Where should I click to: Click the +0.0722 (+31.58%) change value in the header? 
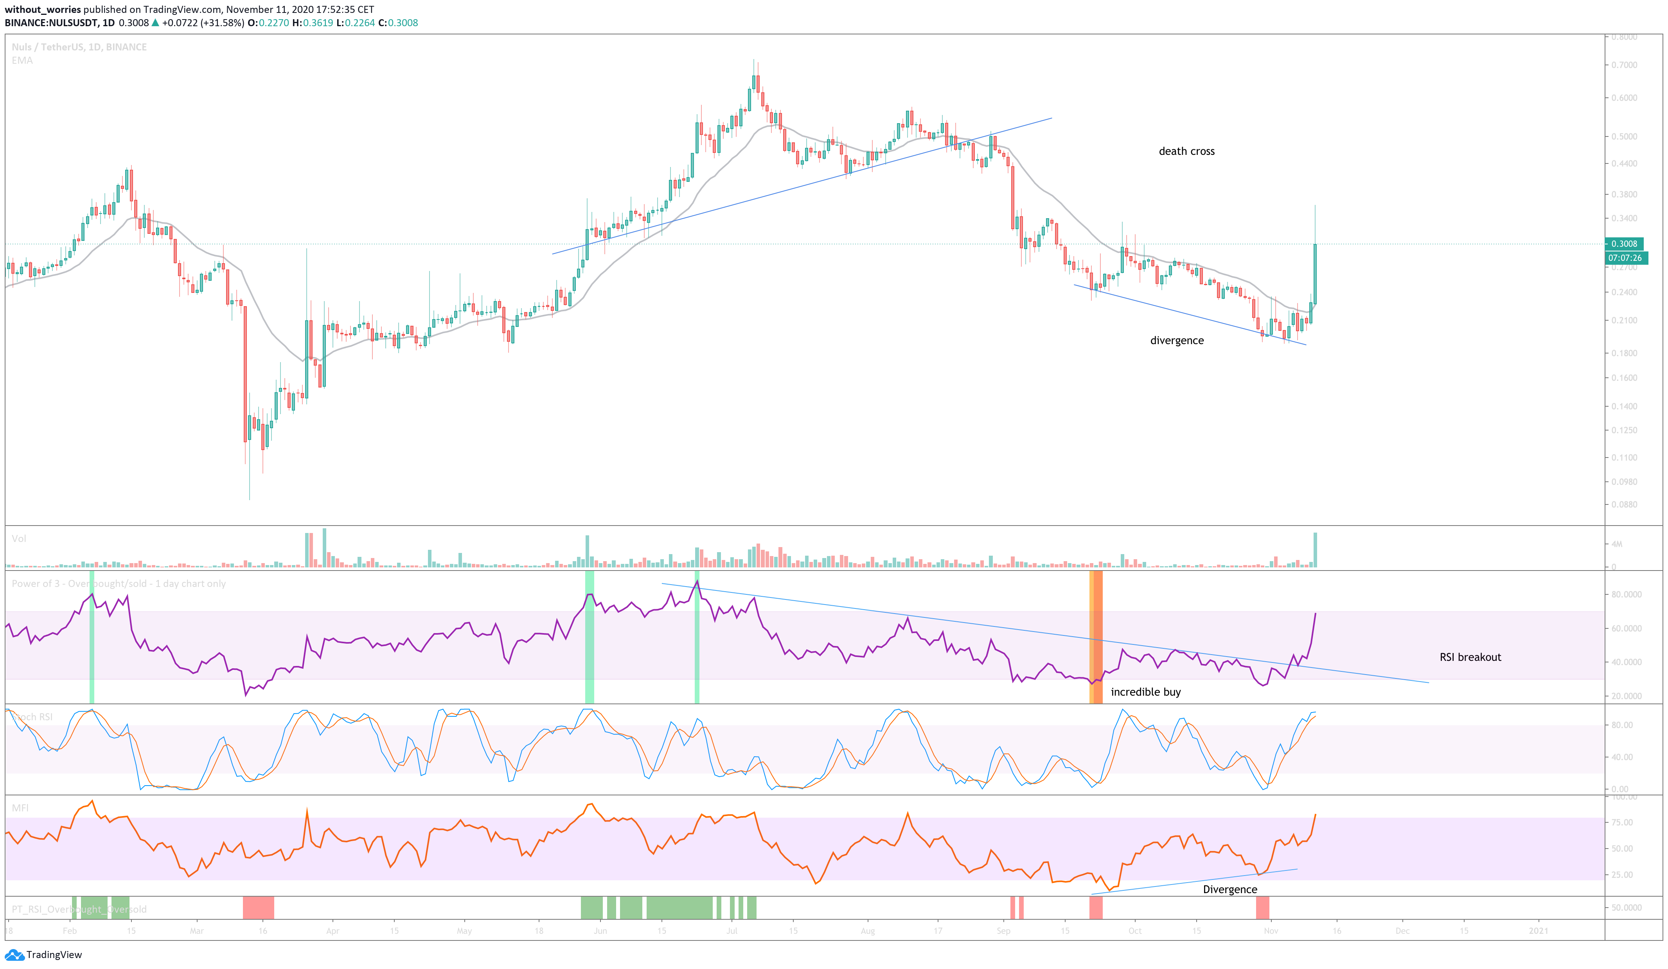203,23
